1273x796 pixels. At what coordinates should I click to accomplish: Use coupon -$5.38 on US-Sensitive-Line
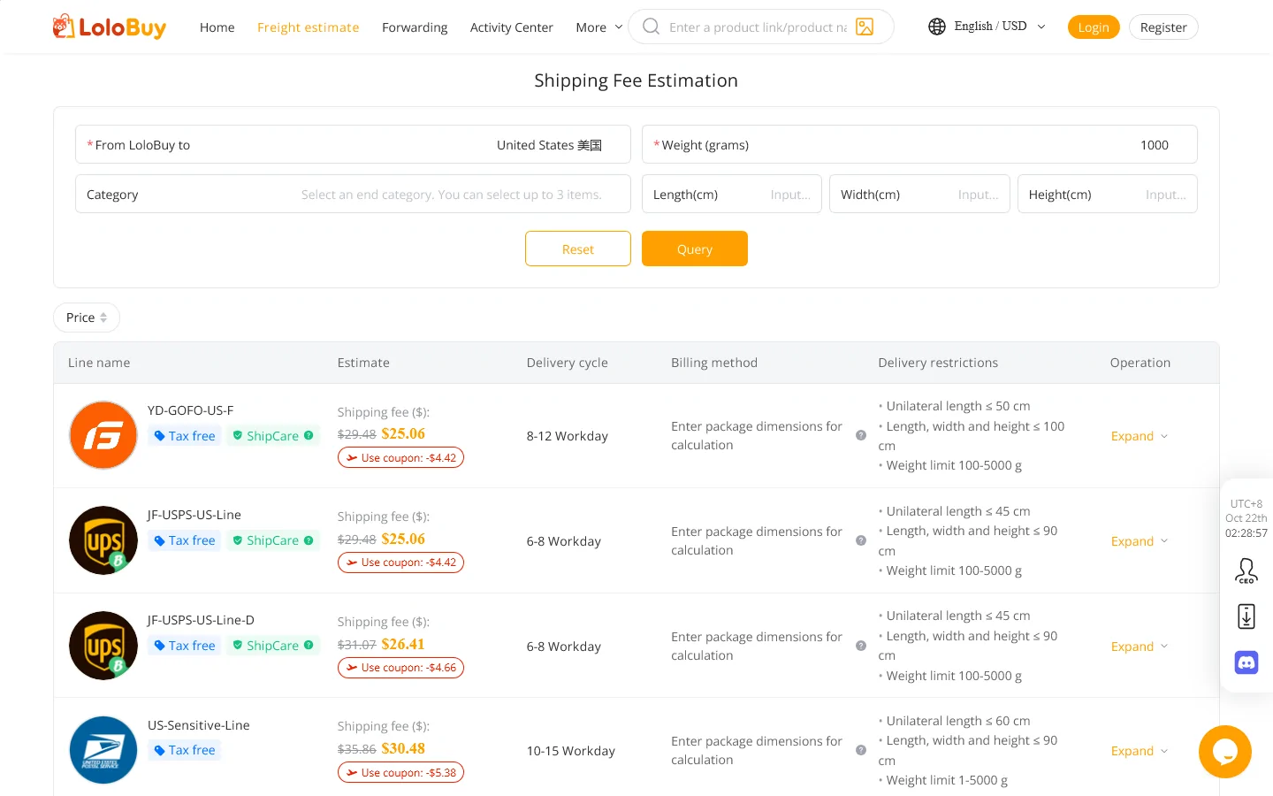pyautogui.click(x=400, y=773)
